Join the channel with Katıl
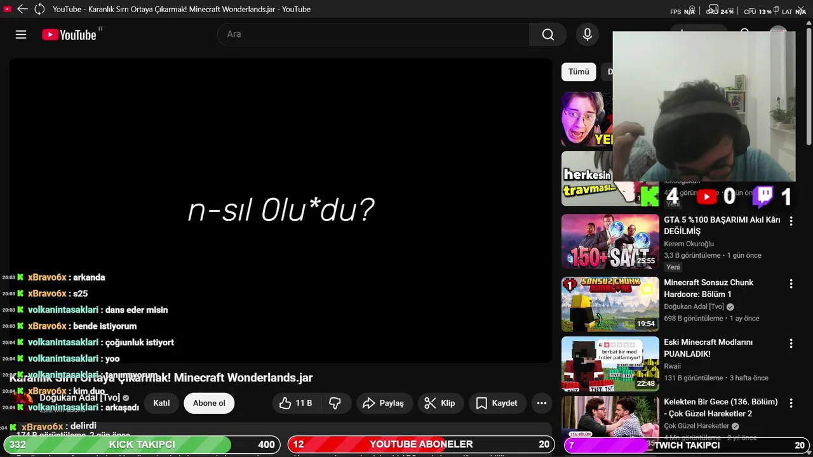Screen dimensions: 813x457 [x=161, y=403]
